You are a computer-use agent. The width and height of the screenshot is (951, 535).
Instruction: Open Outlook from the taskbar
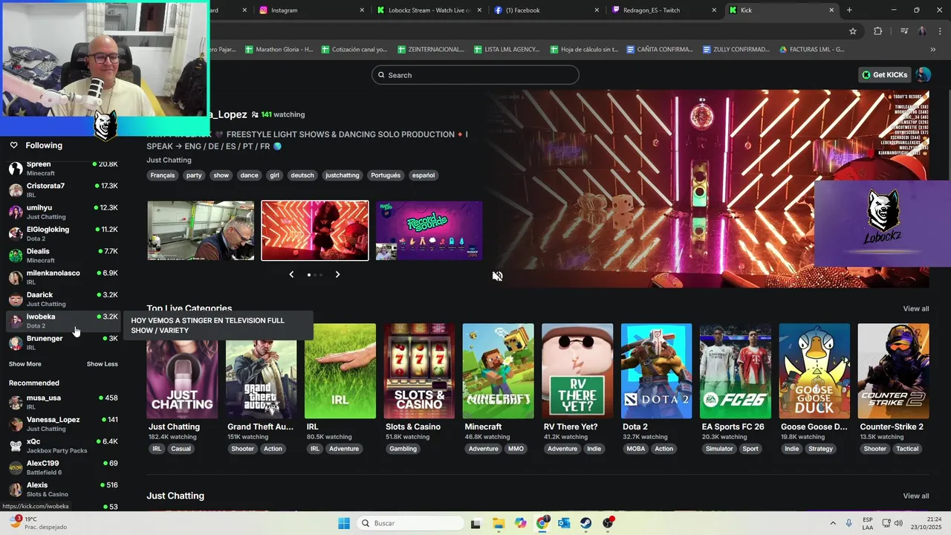coord(564,523)
